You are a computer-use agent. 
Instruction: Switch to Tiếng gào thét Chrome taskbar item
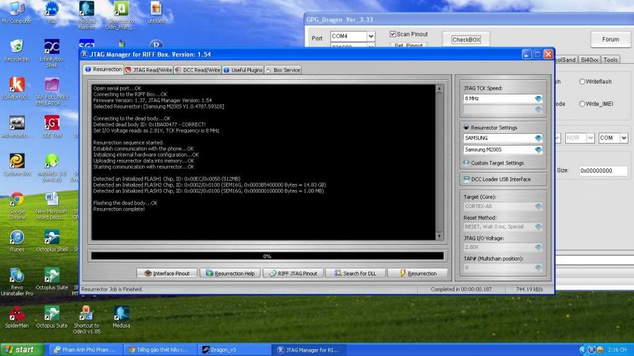point(160,350)
